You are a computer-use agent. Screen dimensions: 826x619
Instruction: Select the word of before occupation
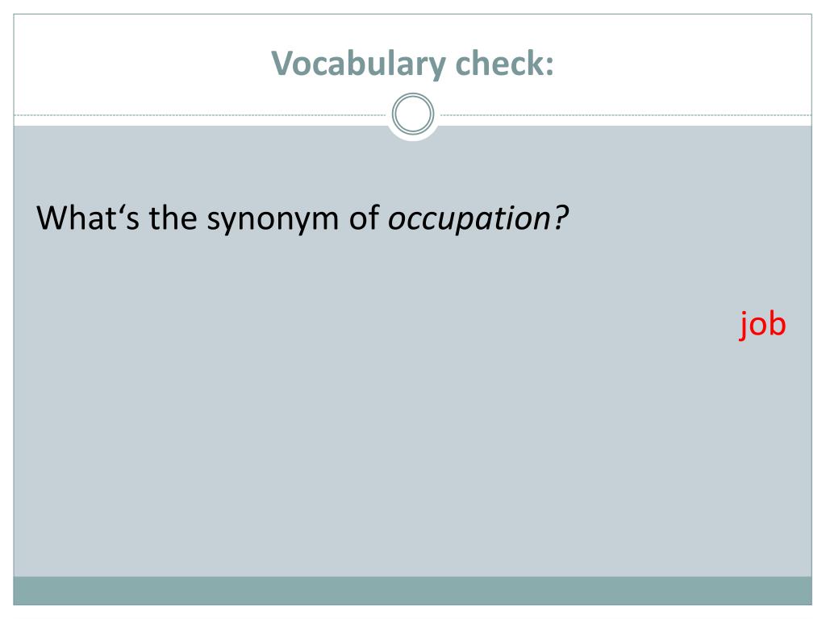(364, 218)
